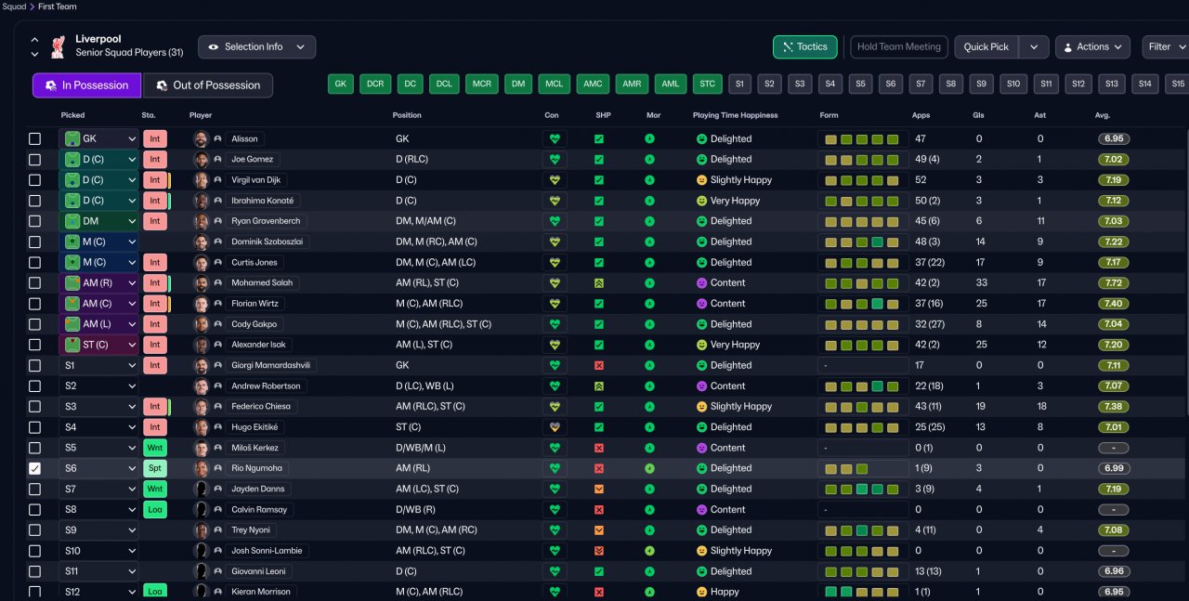Click the Liverpool club crest icon
This screenshot has height=601, width=1189.
pos(59,46)
